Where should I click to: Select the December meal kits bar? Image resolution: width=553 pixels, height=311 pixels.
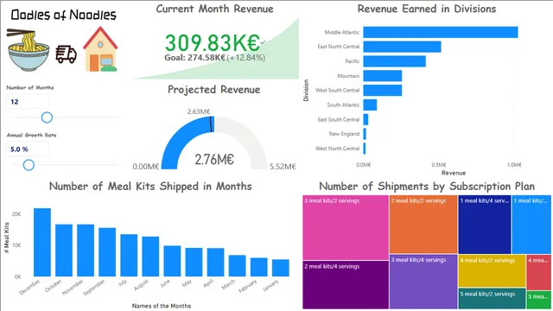coord(42,242)
